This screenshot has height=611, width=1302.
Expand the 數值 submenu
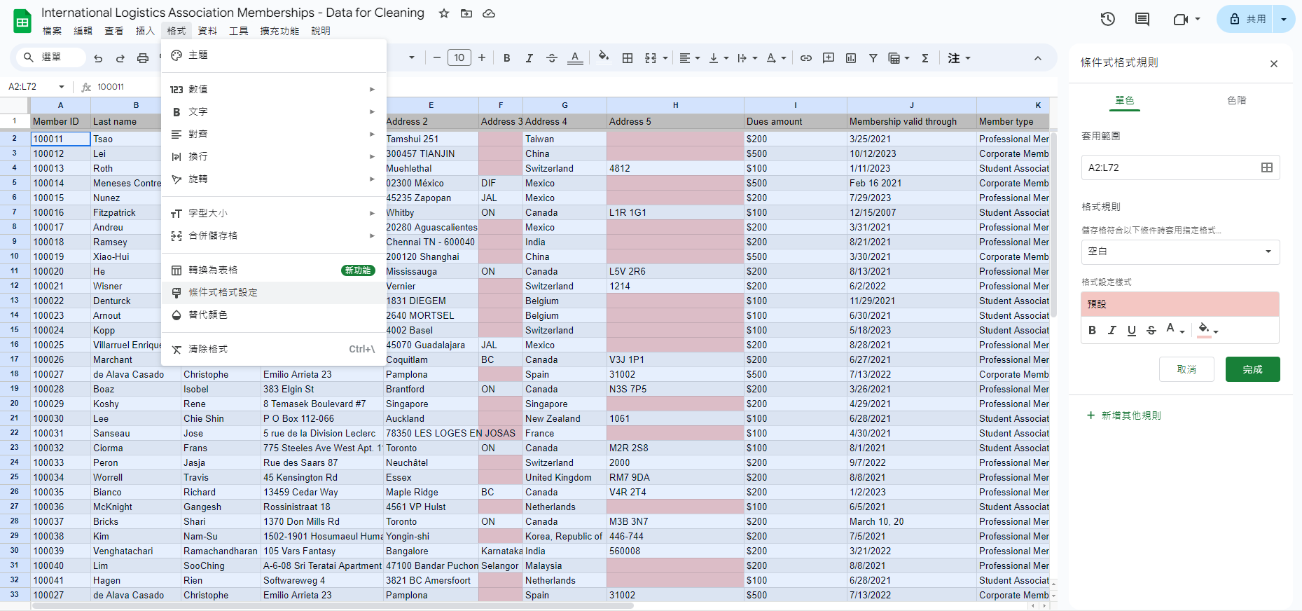pyautogui.click(x=274, y=89)
